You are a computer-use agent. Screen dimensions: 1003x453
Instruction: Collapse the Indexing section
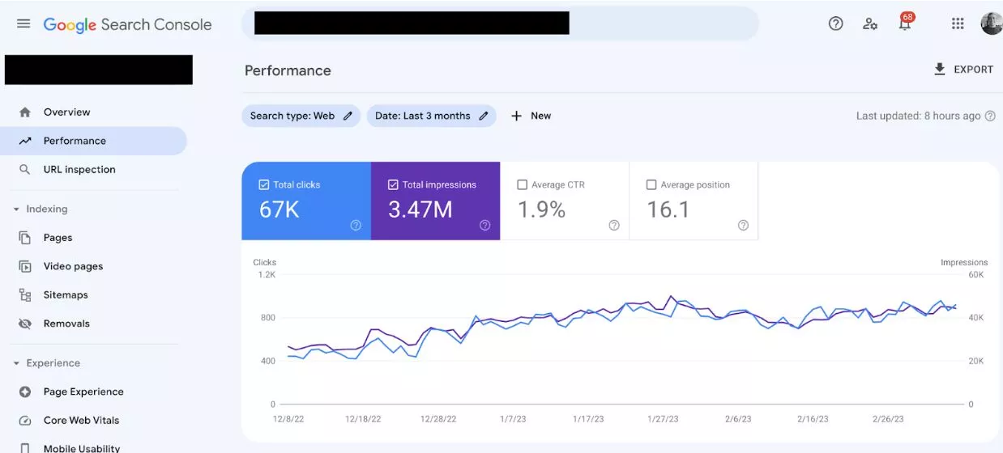[x=16, y=209]
